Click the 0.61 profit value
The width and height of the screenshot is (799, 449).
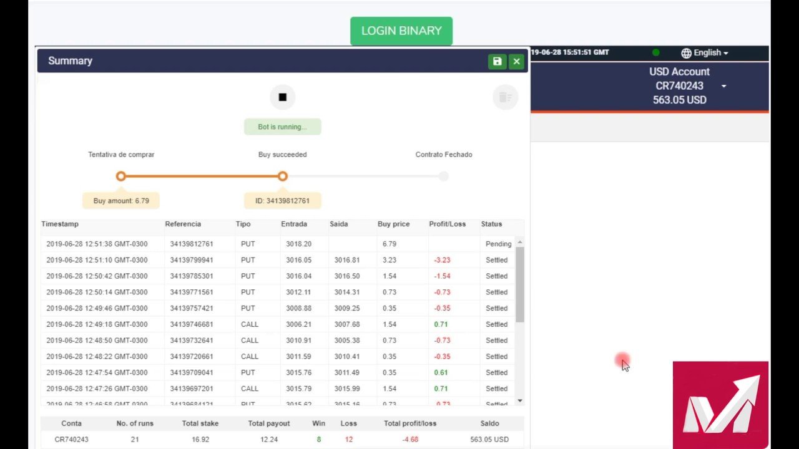point(441,373)
